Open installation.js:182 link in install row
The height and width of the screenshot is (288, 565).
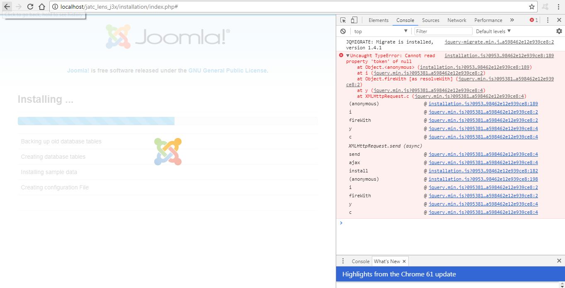coord(483,171)
